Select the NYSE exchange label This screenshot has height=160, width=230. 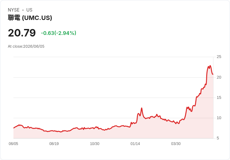14,10
